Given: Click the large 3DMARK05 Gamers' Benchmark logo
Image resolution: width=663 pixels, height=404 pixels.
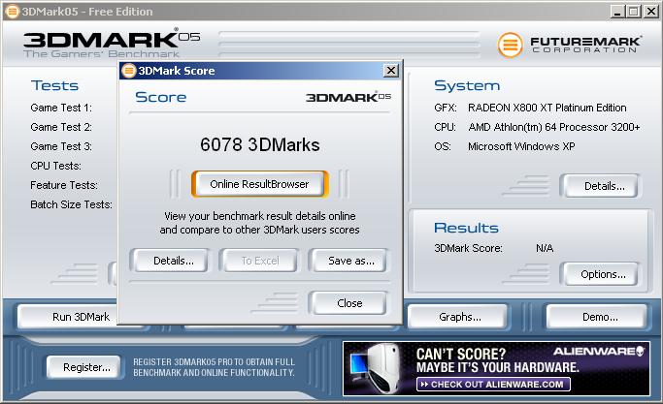Looking at the screenshot, I should (112, 43).
